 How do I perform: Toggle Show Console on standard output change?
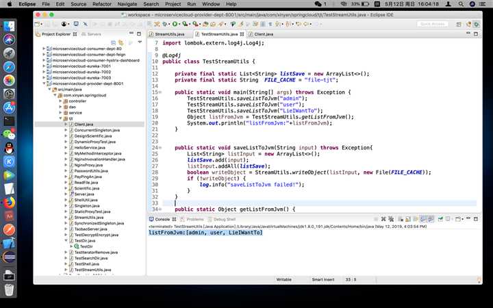click(x=423, y=219)
